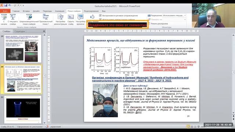Toggle Использовать время показа слайдов checkbox

tap(100, 19)
